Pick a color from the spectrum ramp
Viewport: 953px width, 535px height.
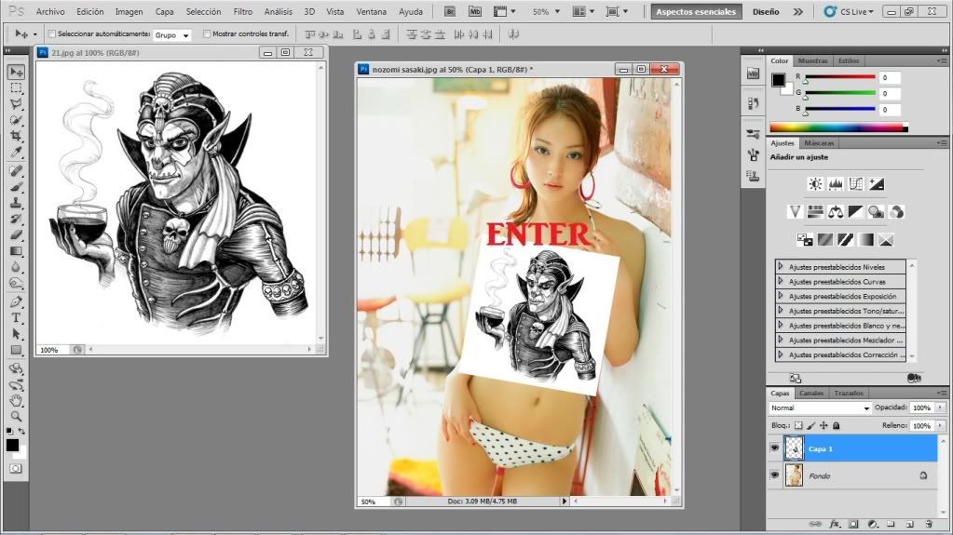click(x=838, y=127)
